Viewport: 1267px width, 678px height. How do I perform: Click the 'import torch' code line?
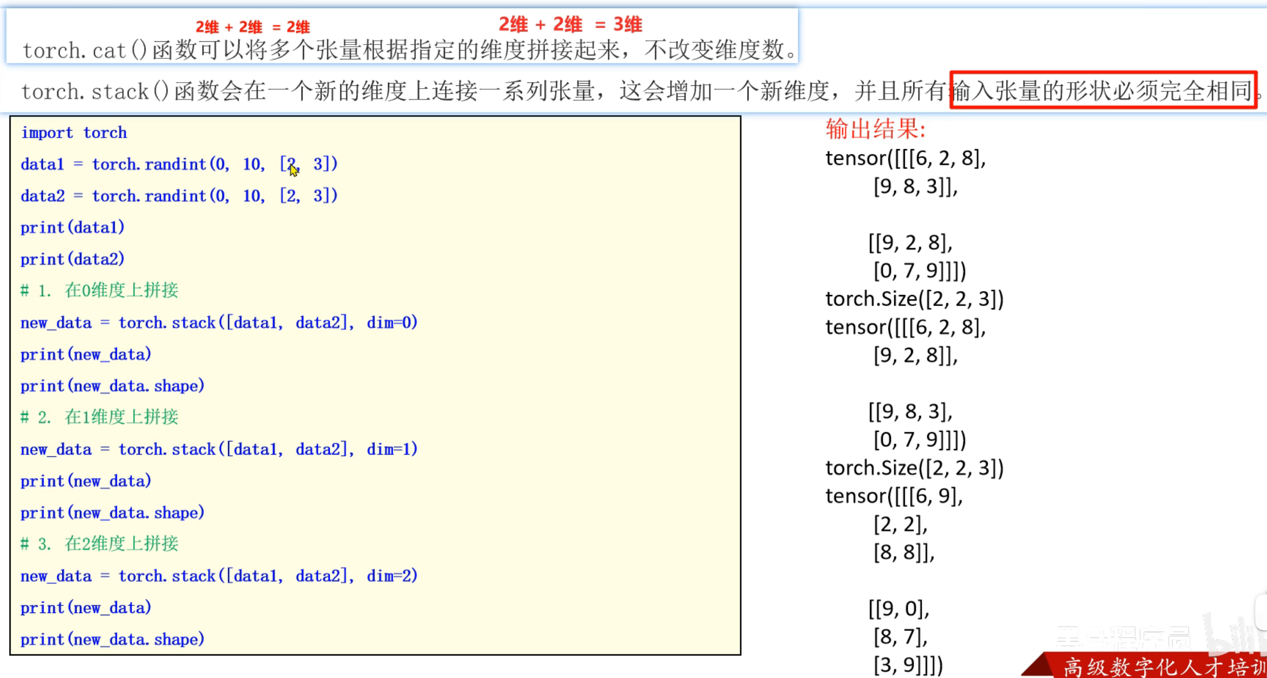[74, 133]
